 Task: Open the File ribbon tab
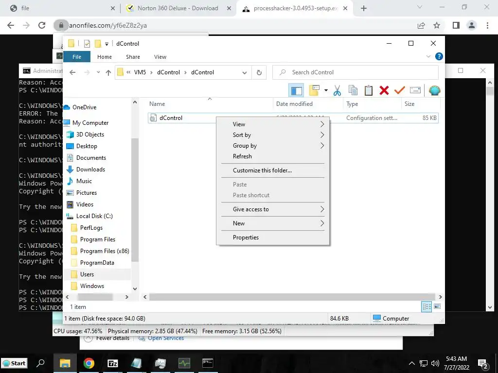[x=77, y=57]
